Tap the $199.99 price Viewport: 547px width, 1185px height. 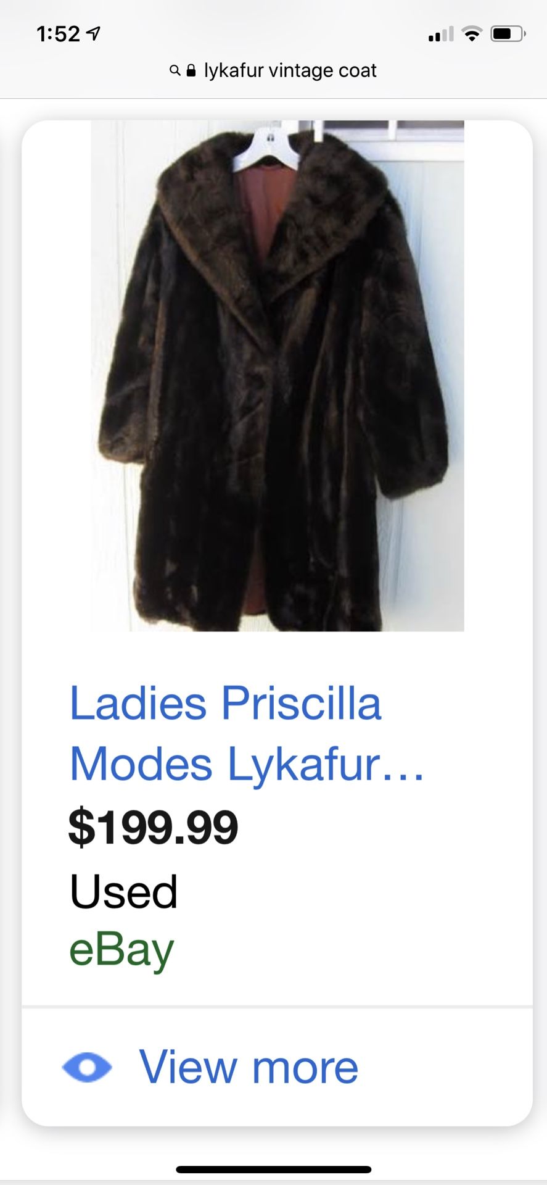click(x=153, y=828)
